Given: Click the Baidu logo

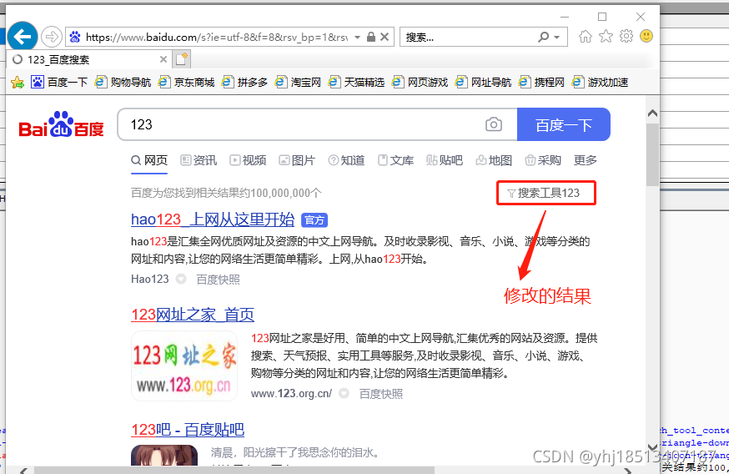Looking at the screenshot, I should (61, 124).
